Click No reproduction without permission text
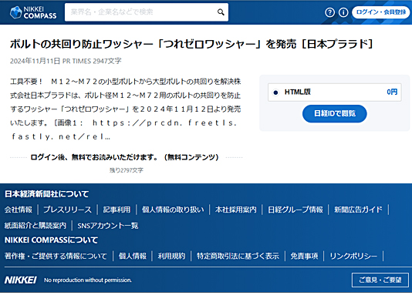Viewport: 412px width, 302px height. coord(88,280)
